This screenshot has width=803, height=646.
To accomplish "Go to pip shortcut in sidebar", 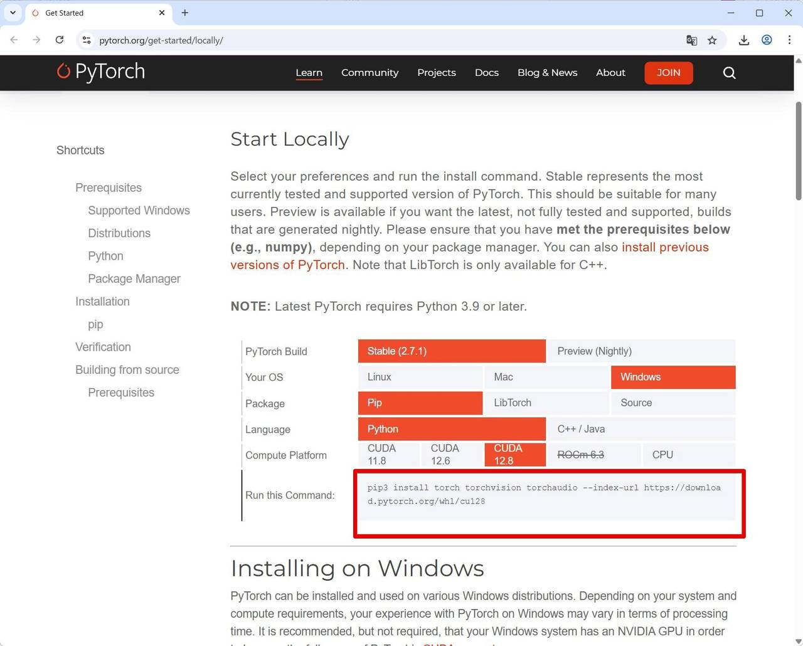I will click(95, 324).
